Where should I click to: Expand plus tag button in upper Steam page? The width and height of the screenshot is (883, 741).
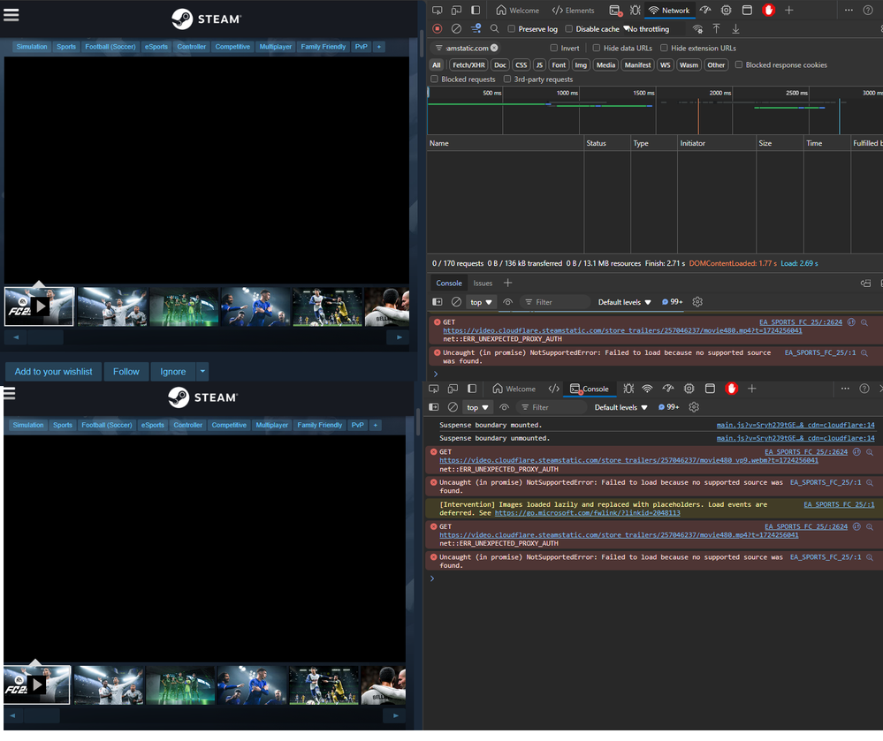pos(379,47)
